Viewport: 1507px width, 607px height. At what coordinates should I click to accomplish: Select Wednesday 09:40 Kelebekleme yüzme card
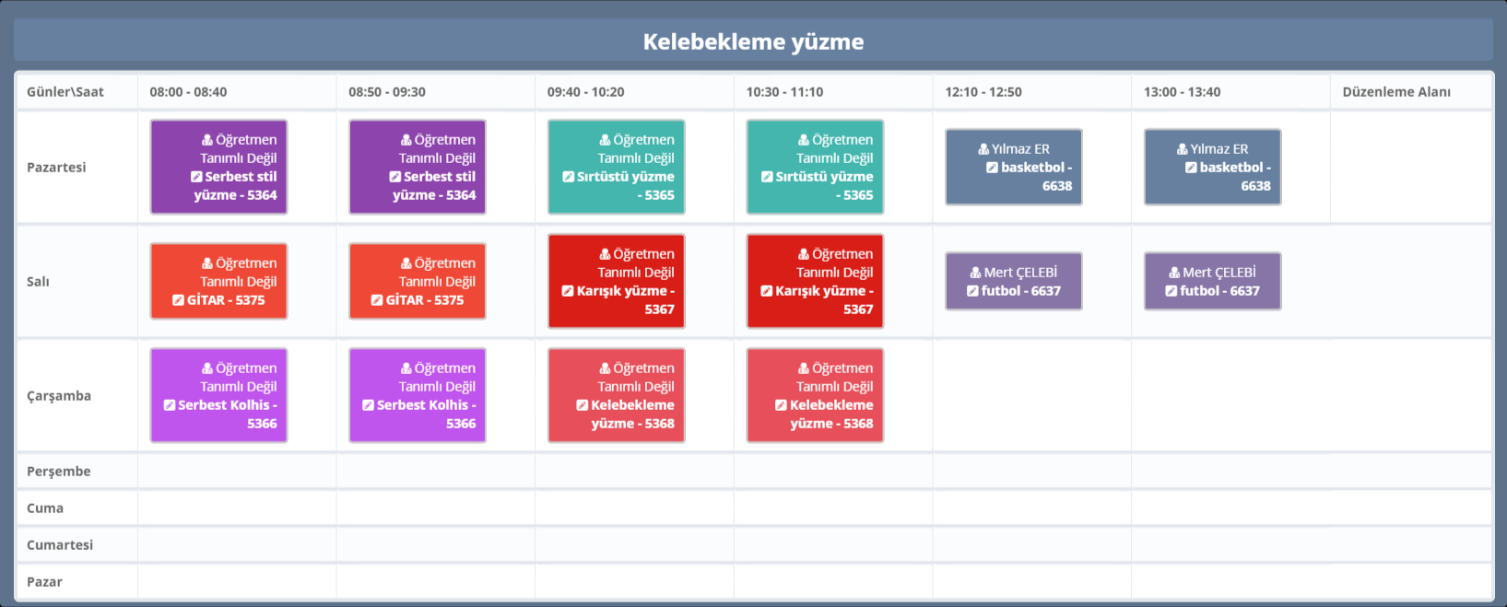616,395
